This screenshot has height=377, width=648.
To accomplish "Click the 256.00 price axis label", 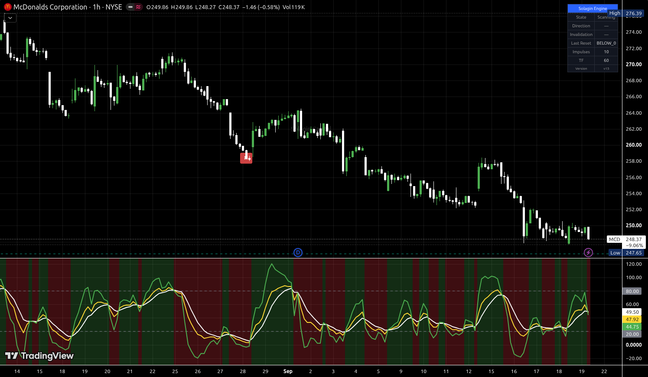I will pos(634,177).
